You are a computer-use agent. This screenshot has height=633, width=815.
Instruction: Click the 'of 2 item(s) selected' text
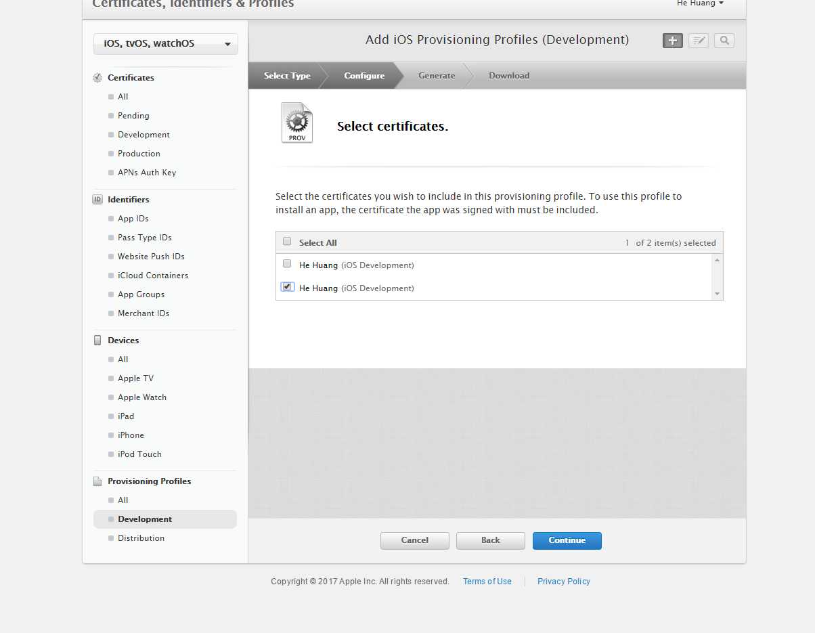tap(676, 243)
